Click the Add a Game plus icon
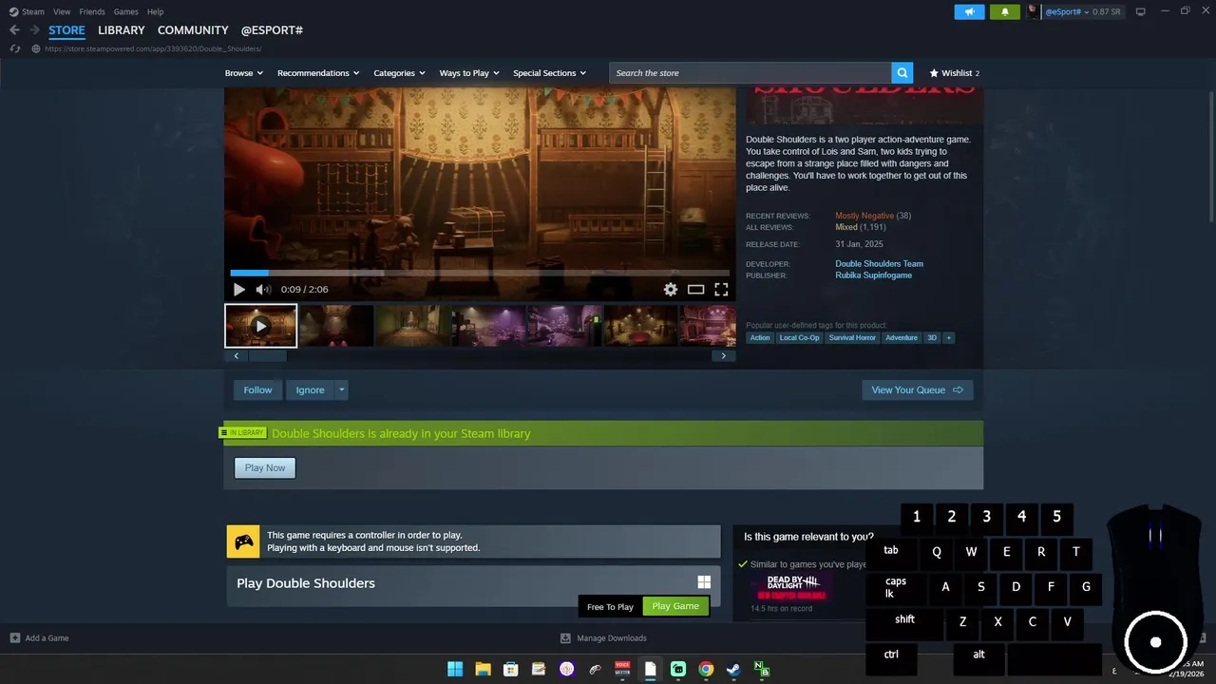Viewport: 1216px width, 684px height. click(x=14, y=638)
